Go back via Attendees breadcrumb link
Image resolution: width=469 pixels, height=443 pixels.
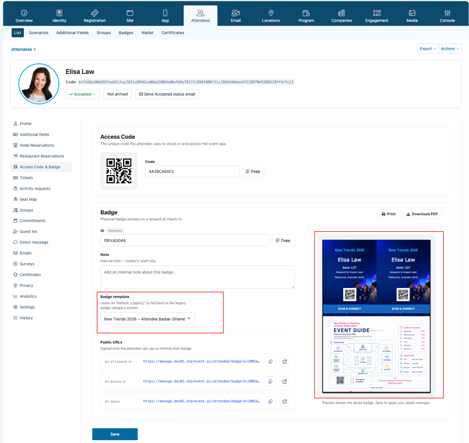coord(22,50)
